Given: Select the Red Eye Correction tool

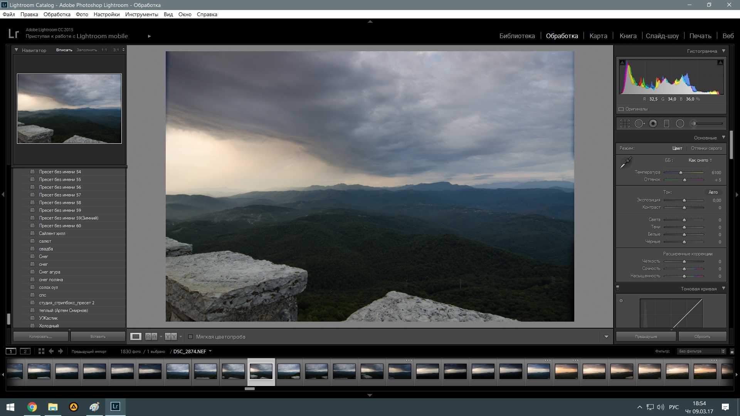Looking at the screenshot, I should [653, 124].
